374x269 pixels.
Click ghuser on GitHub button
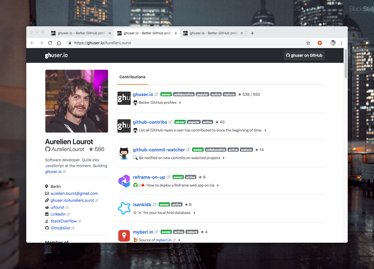[x=304, y=55]
